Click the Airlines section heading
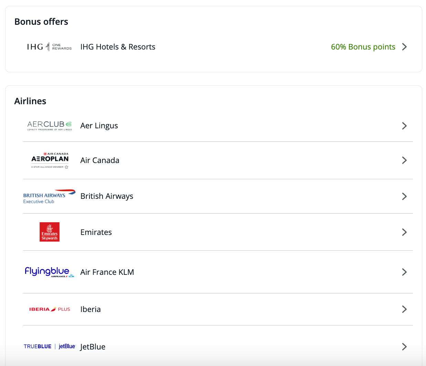The height and width of the screenshot is (366, 426). pos(30,101)
